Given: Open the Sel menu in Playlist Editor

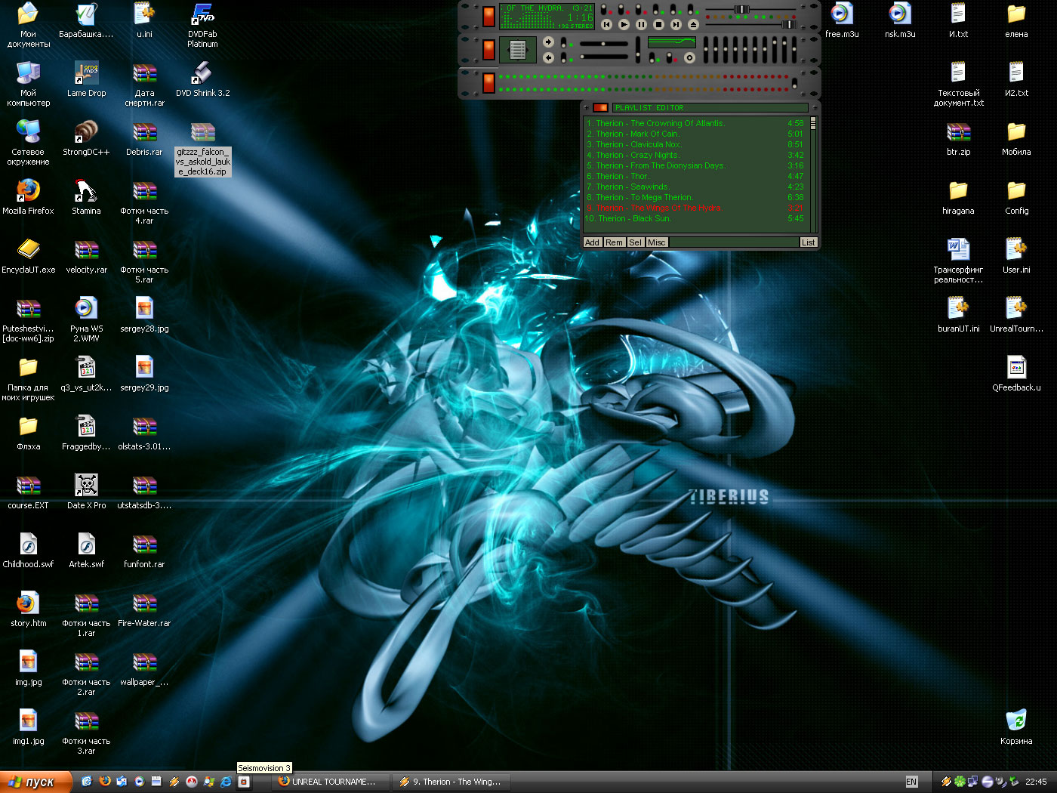Looking at the screenshot, I should tap(635, 242).
